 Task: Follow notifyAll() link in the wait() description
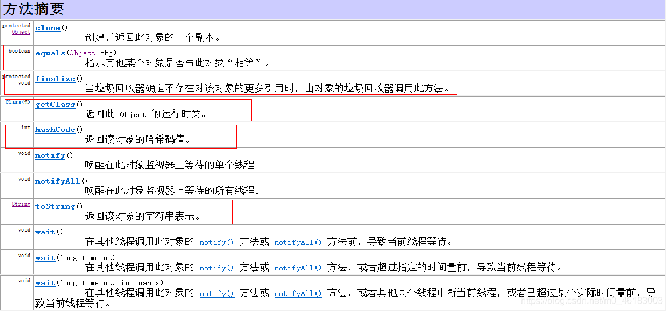click(298, 242)
